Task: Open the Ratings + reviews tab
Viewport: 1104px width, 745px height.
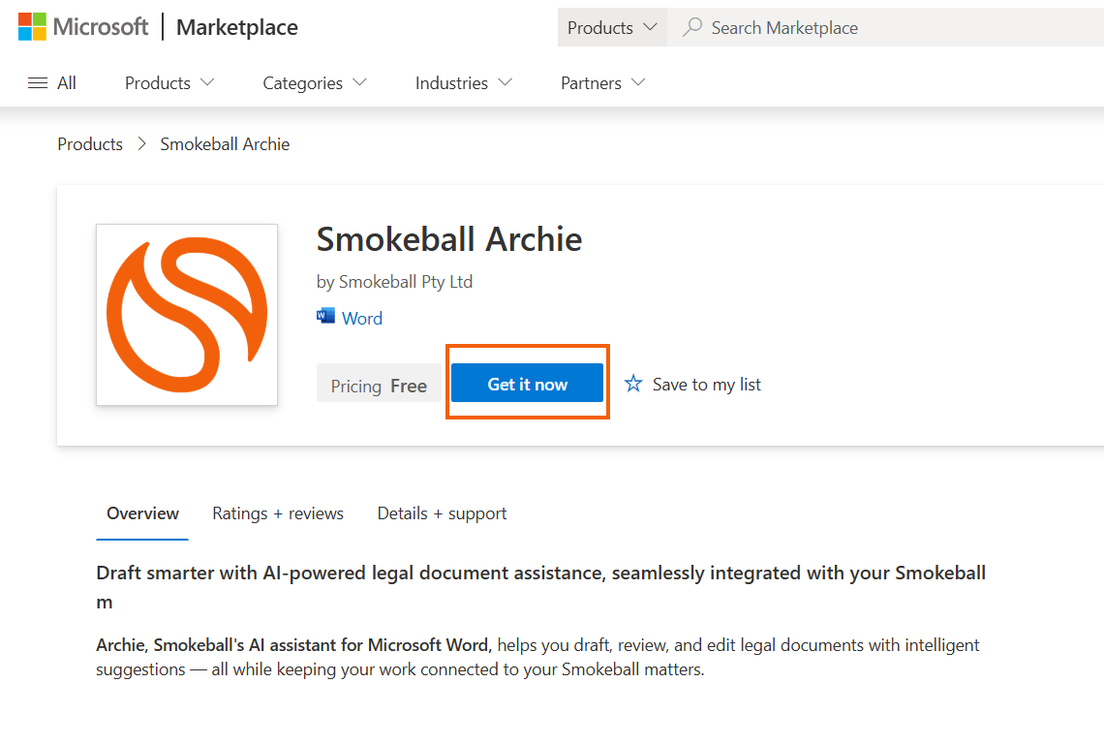Action: click(278, 513)
